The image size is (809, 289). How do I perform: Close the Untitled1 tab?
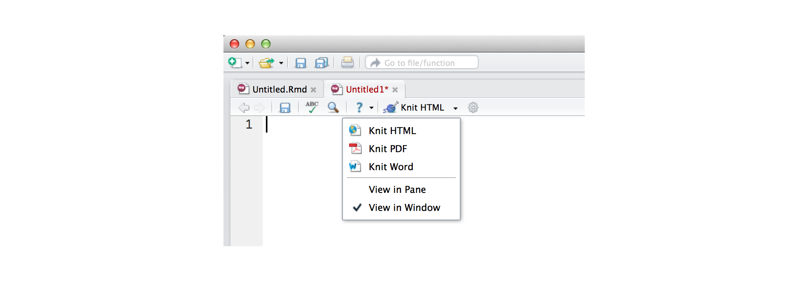395,90
